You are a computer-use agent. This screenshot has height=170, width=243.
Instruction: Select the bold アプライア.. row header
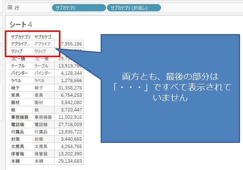(x=20, y=44)
